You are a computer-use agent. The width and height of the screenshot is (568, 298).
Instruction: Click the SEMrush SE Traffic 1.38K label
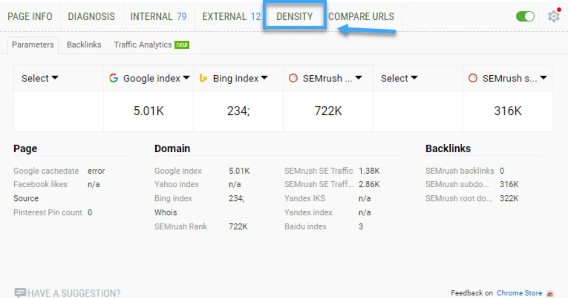[319, 171]
